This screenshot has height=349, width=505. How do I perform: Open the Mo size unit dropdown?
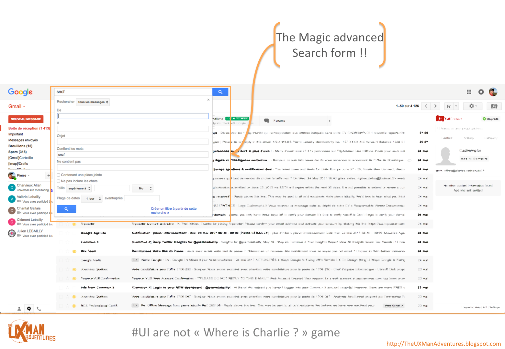pyautogui.click(x=142, y=188)
